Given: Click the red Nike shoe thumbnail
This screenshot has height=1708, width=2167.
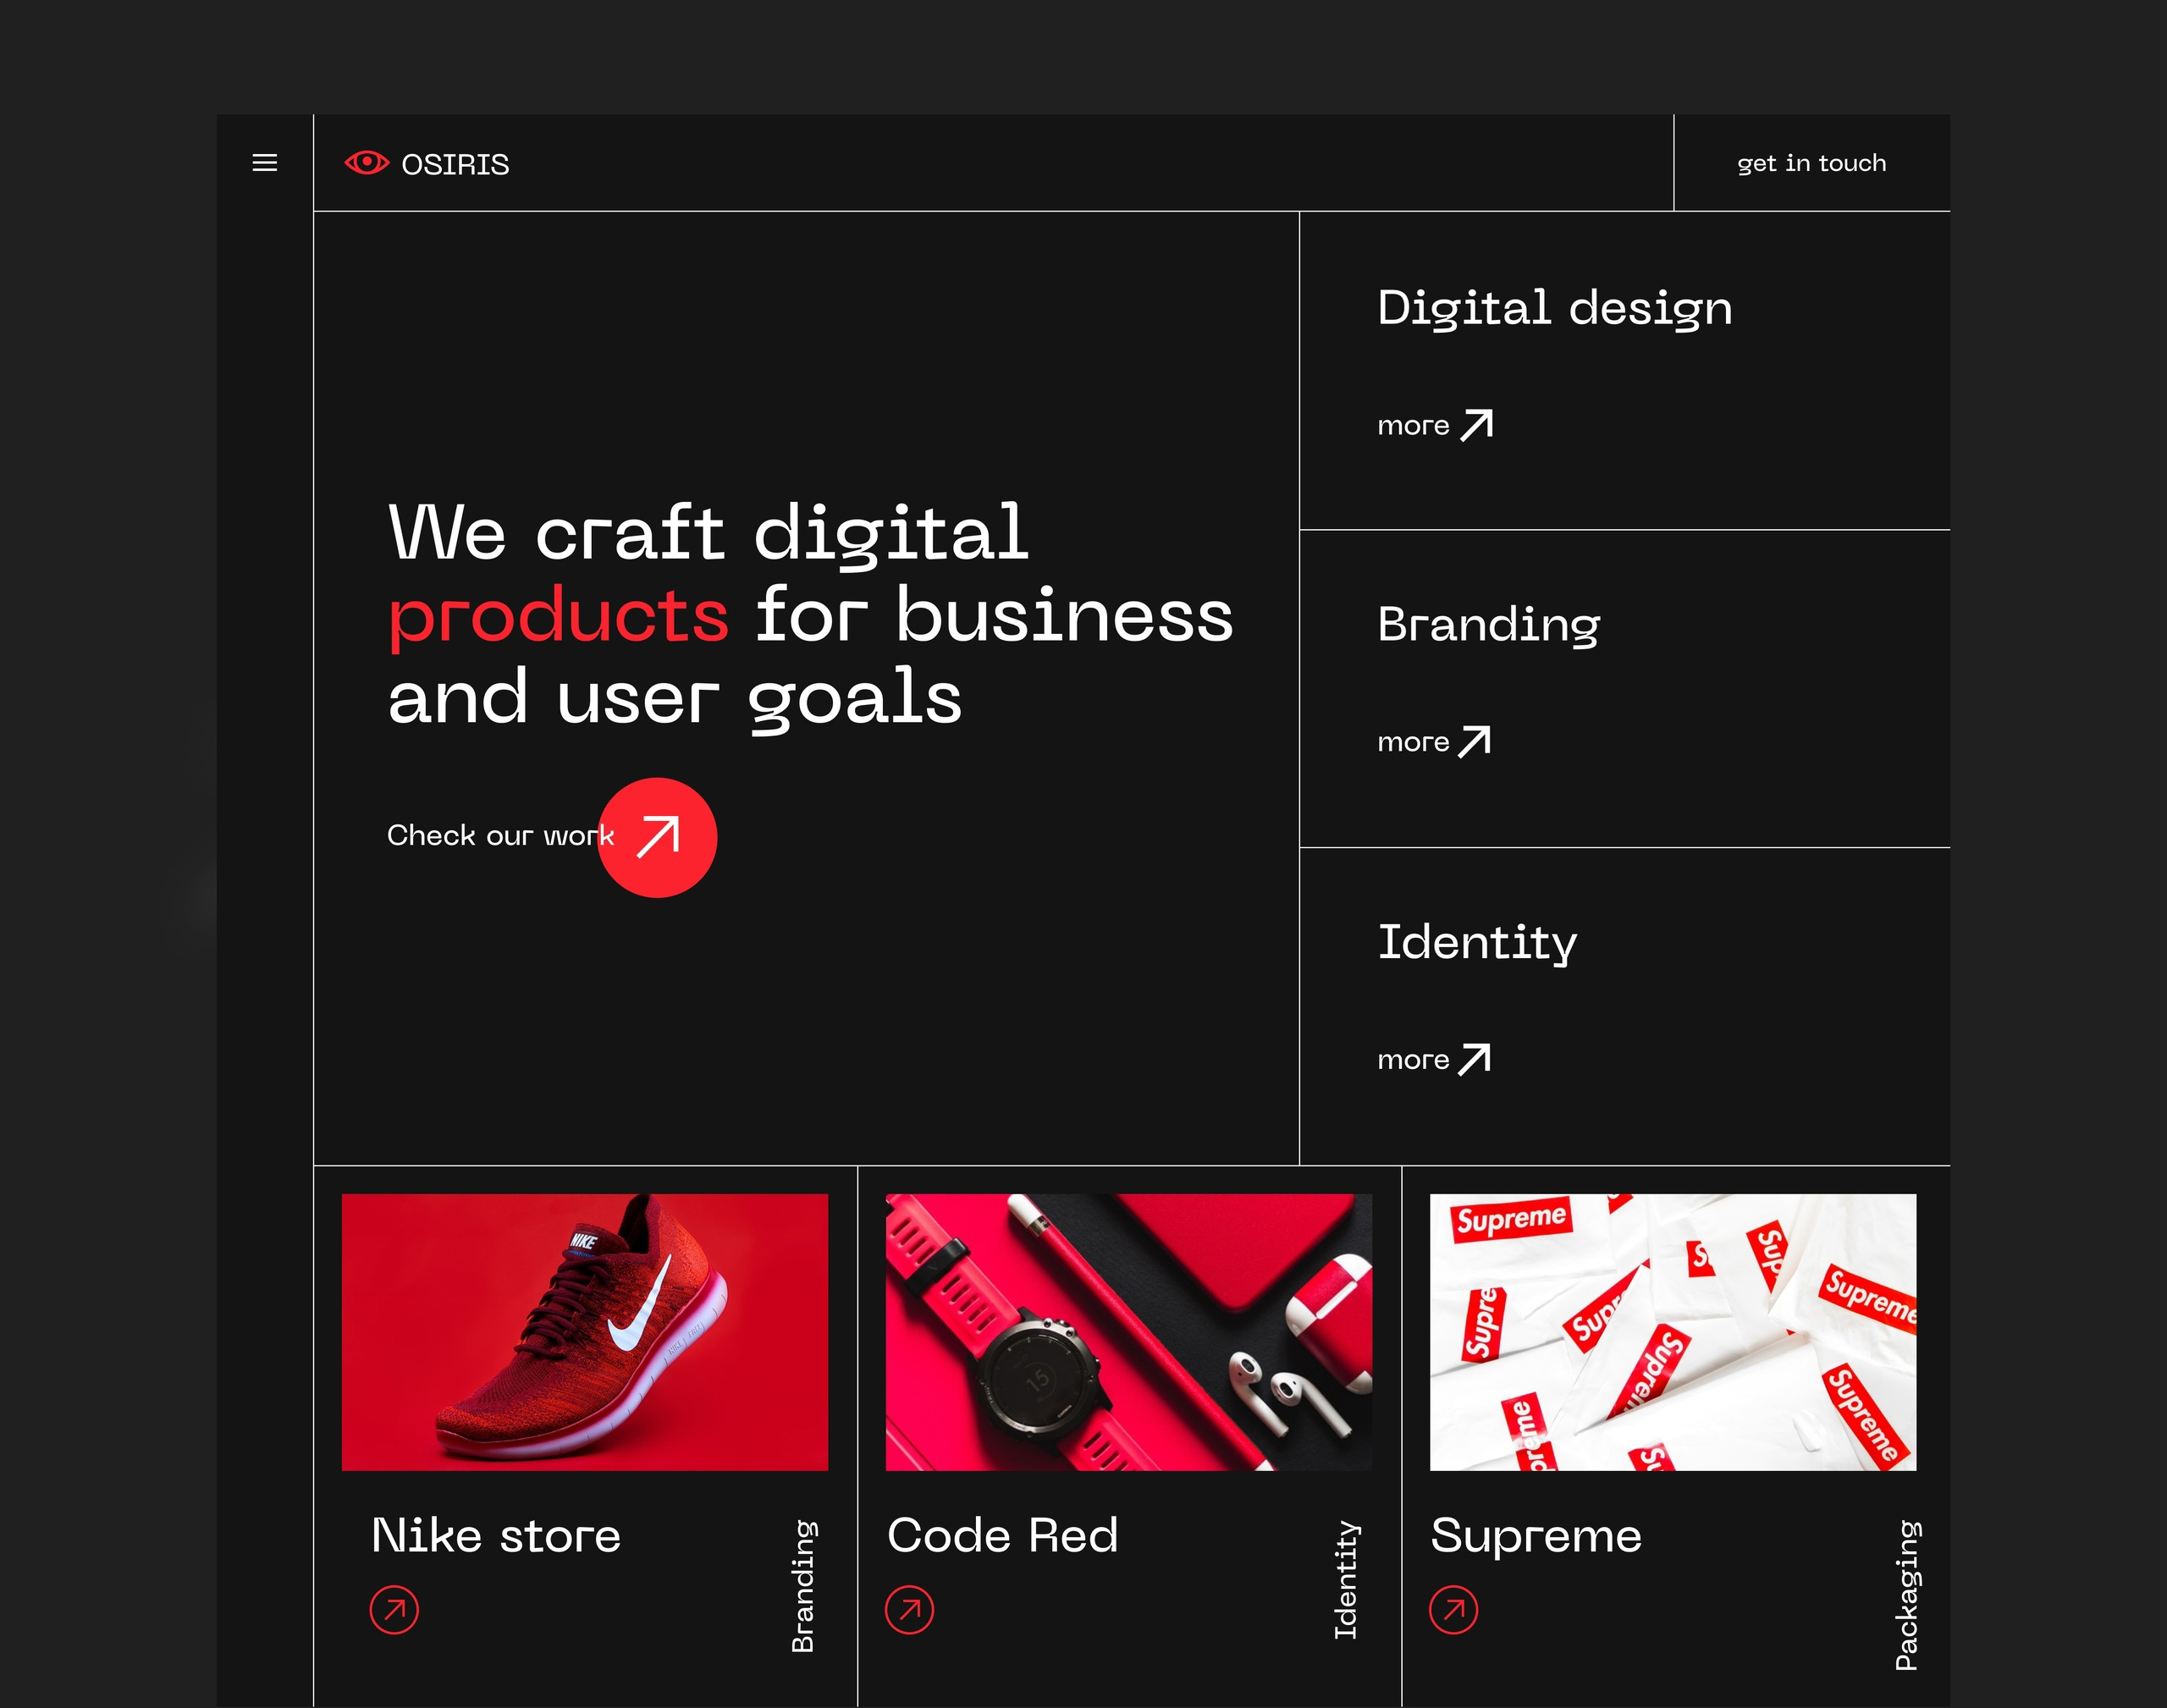Looking at the screenshot, I should pos(584,1332).
